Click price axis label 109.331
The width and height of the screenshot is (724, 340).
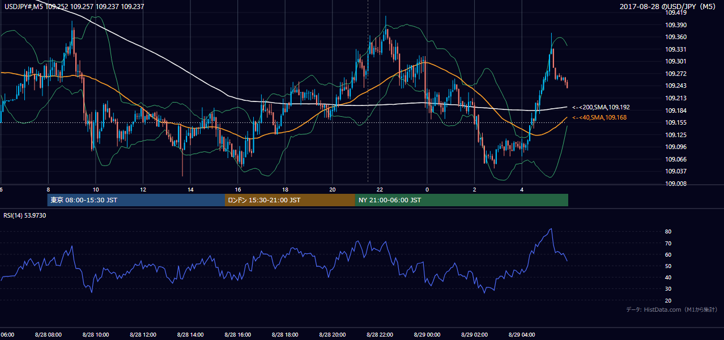675,49
